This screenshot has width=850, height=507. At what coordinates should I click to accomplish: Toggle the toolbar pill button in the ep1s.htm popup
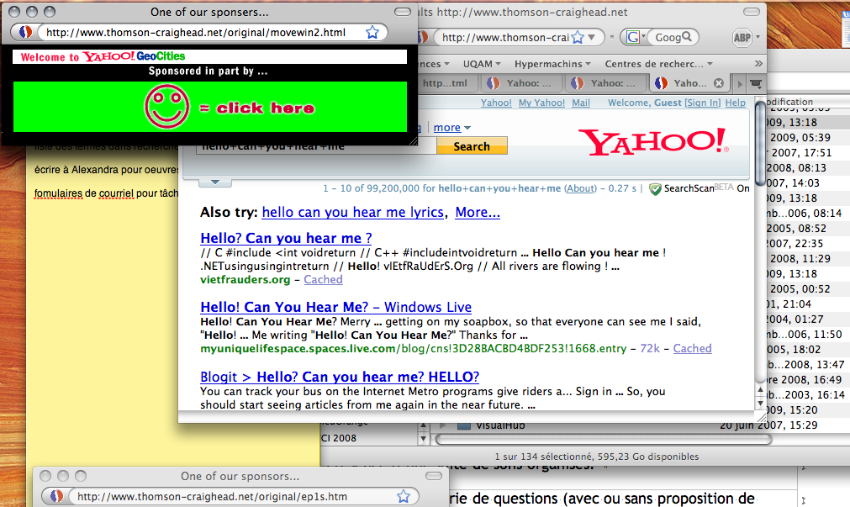click(x=434, y=476)
